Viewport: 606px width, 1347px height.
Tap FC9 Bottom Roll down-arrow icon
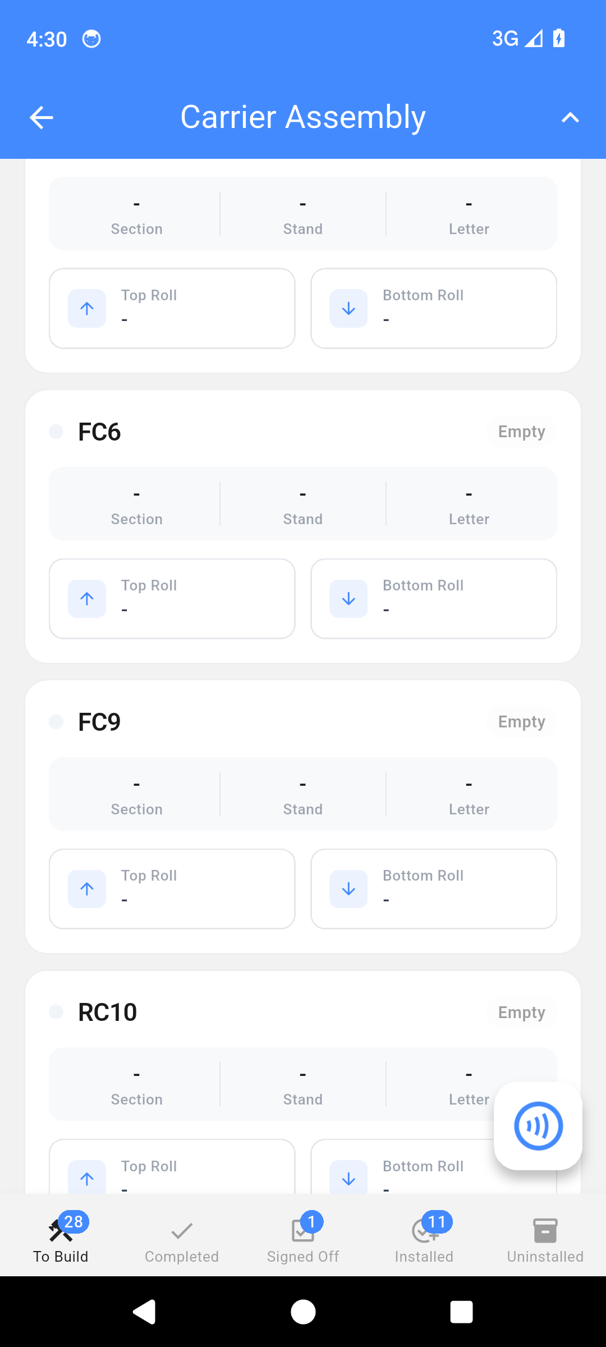point(348,889)
